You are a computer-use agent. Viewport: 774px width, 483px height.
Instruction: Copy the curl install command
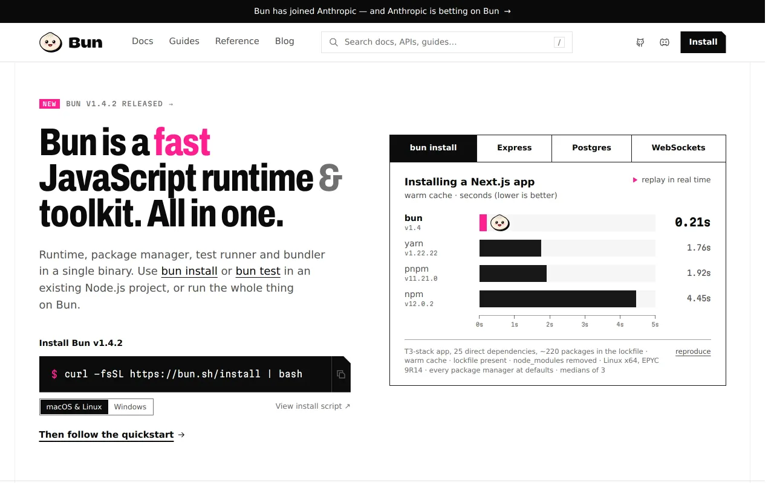(x=341, y=374)
